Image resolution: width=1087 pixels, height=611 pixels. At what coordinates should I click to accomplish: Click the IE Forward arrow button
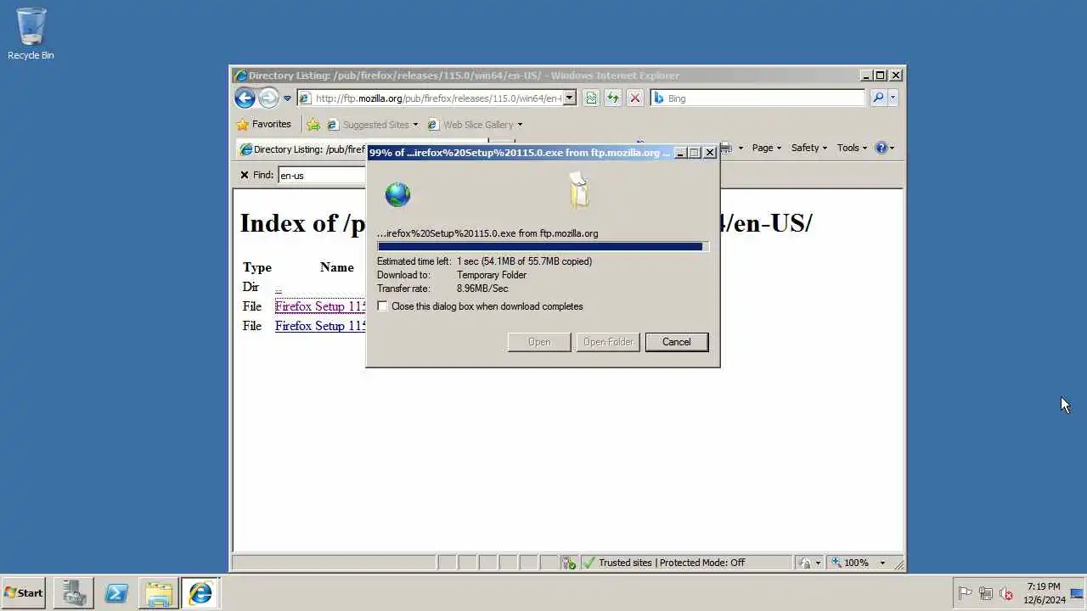268,98
